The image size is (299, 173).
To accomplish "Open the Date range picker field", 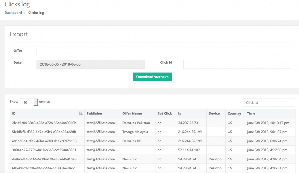I will [91, 64].
